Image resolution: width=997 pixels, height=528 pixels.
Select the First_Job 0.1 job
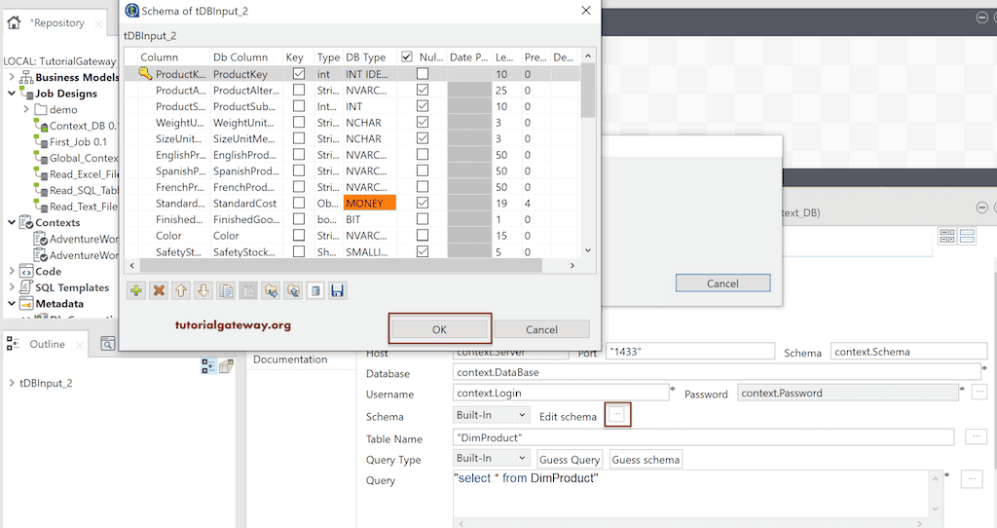(78, 142)
